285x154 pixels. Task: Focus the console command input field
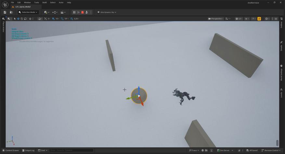coord(71,150)
